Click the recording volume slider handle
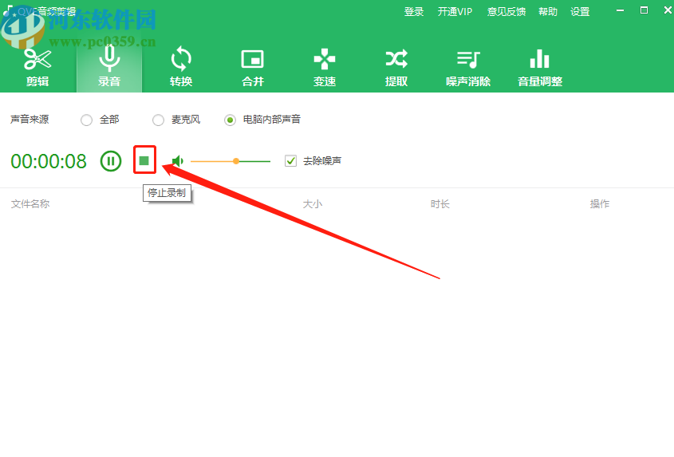Image resolution: width=674 pixels, height=457 pixels. (x=236, y=161)
